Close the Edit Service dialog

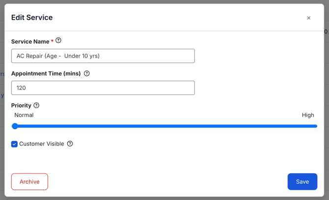click(309, 18)
